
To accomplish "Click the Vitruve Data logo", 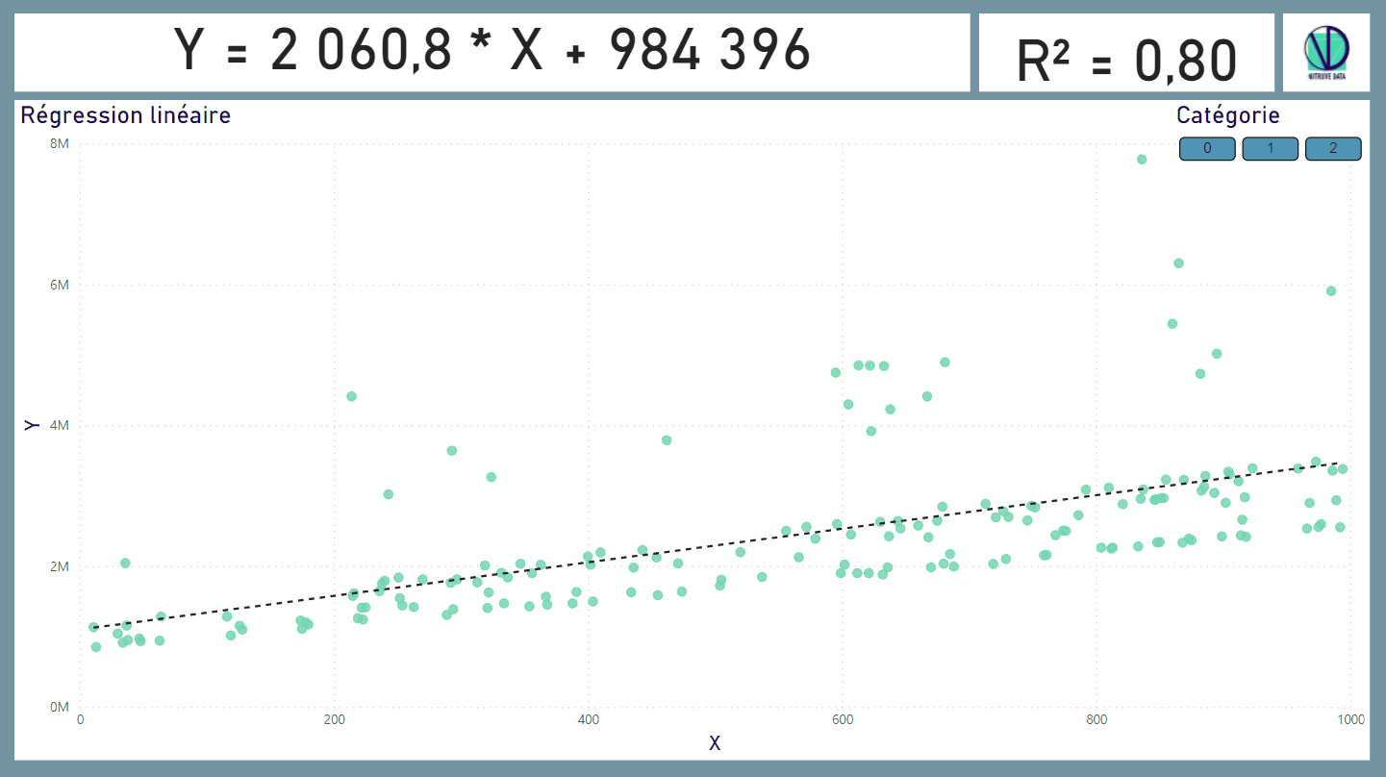I will 1326,52.
